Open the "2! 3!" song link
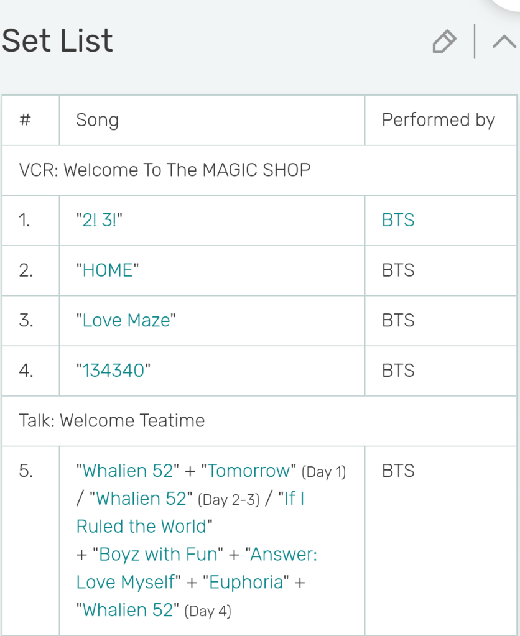 [x=99, y=220]
